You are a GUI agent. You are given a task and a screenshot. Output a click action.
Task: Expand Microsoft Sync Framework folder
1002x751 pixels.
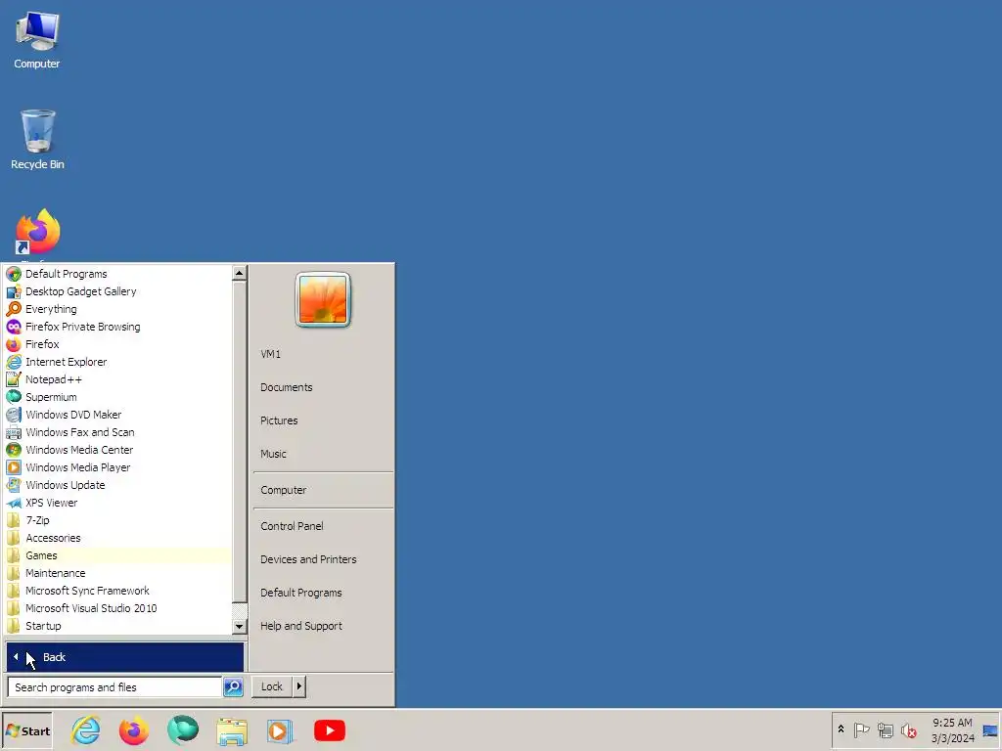118,591
